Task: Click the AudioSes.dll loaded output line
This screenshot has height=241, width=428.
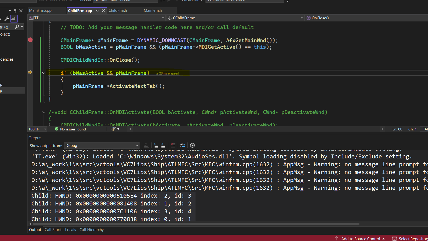Action: pos(221,156)
